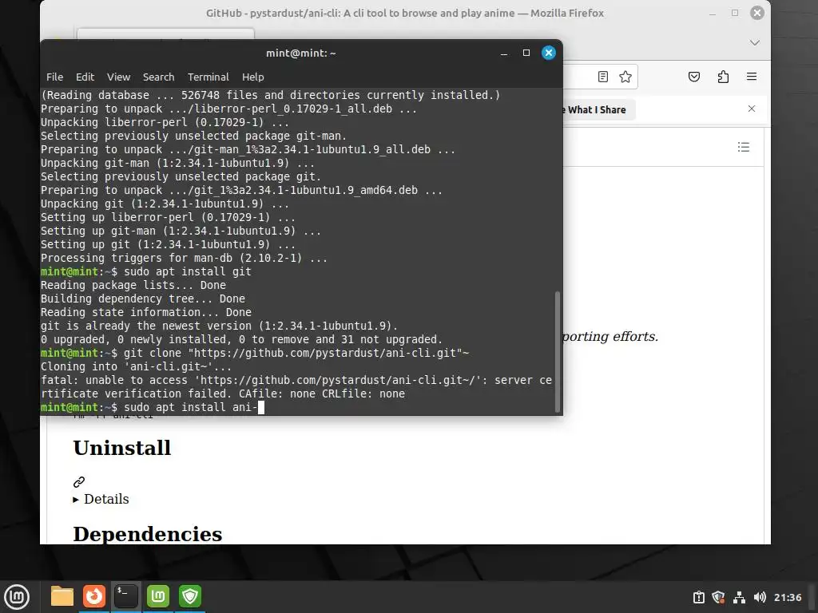818x613 pixels.
Task: Click the terminal vertical scrollbar
Action: [x=557, y=352]
